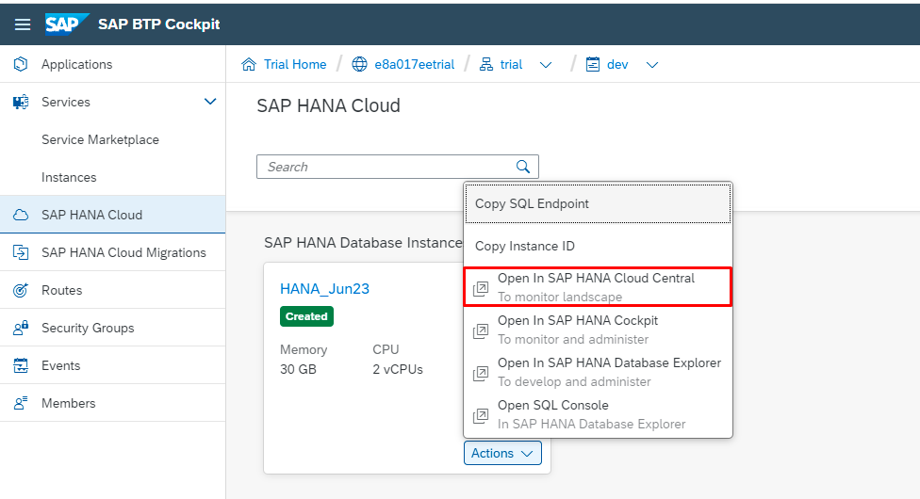The width and height of the screenshot is (920, 499).
Task: Expand the dev space dropdown arrow
Action: [x=652, y=65]
